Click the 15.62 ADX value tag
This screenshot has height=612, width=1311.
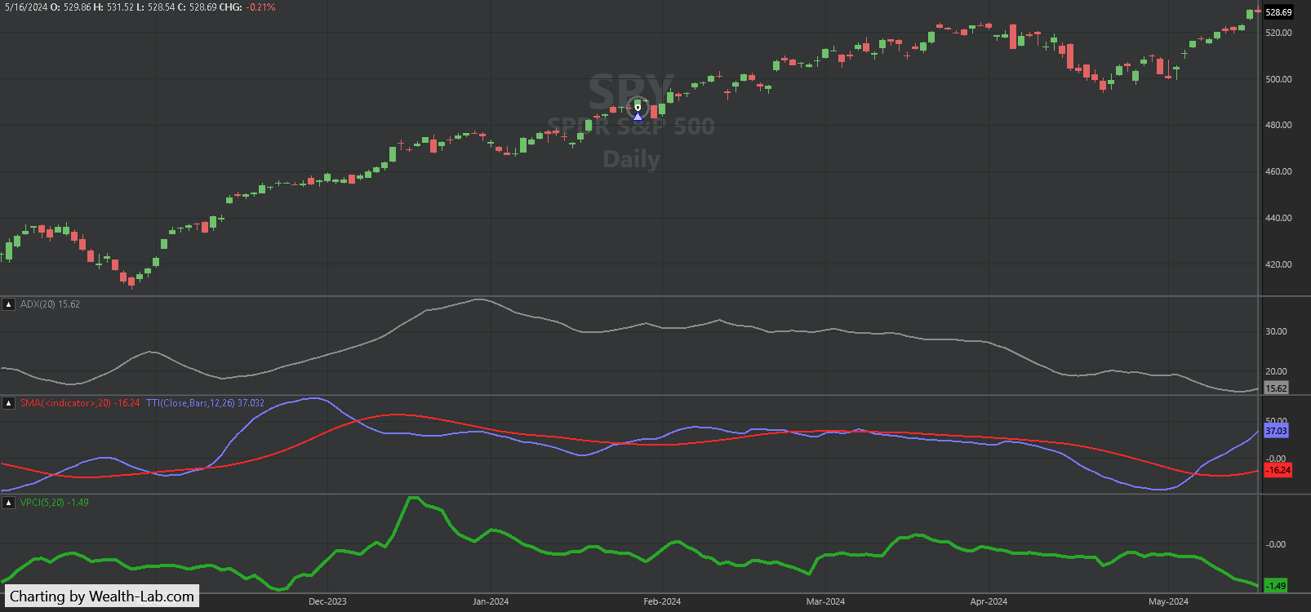[1276, 388]
